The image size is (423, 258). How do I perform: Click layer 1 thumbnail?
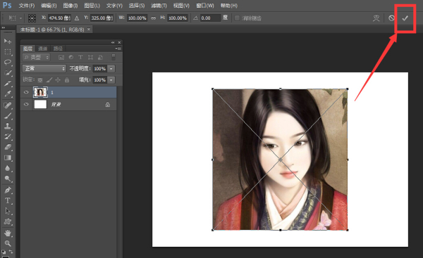coord(40,92)
